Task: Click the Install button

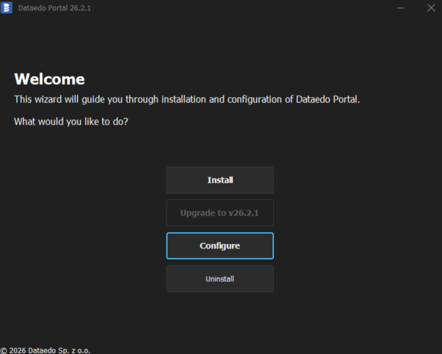Action: 220,180
